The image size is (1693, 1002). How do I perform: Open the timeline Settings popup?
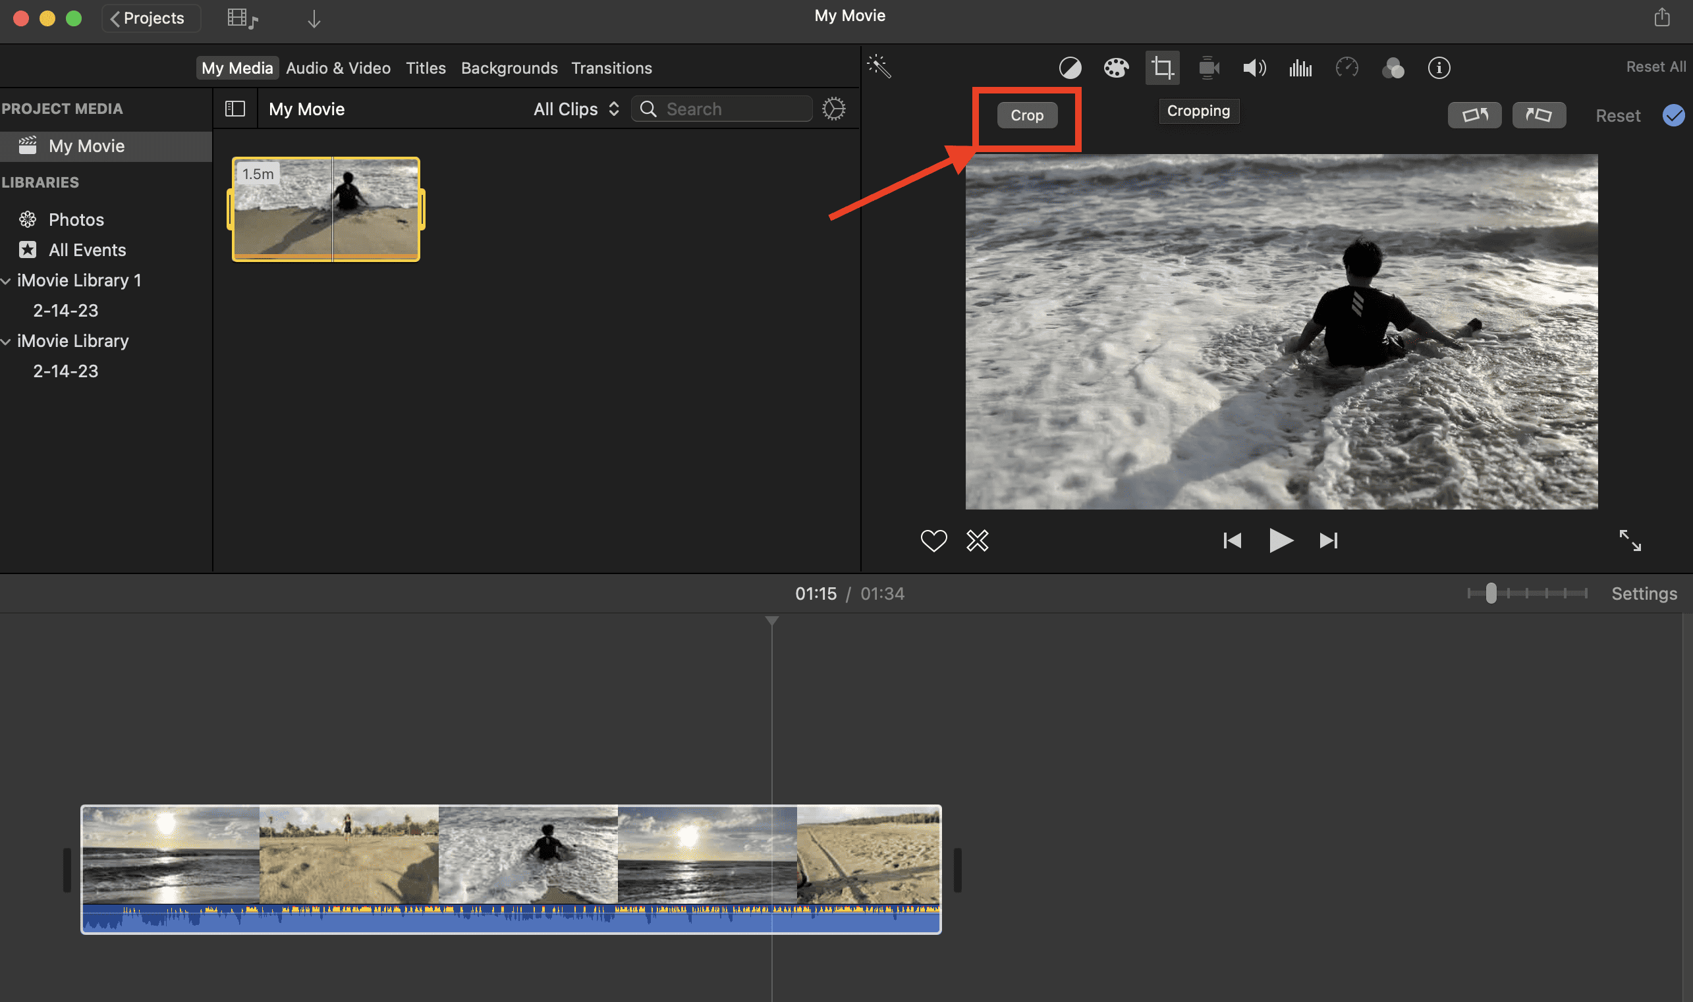coord(1644,594)
